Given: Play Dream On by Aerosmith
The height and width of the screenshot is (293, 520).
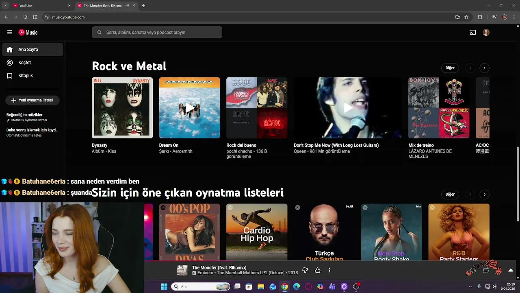Looking at the screenshot, I should 190,108.
